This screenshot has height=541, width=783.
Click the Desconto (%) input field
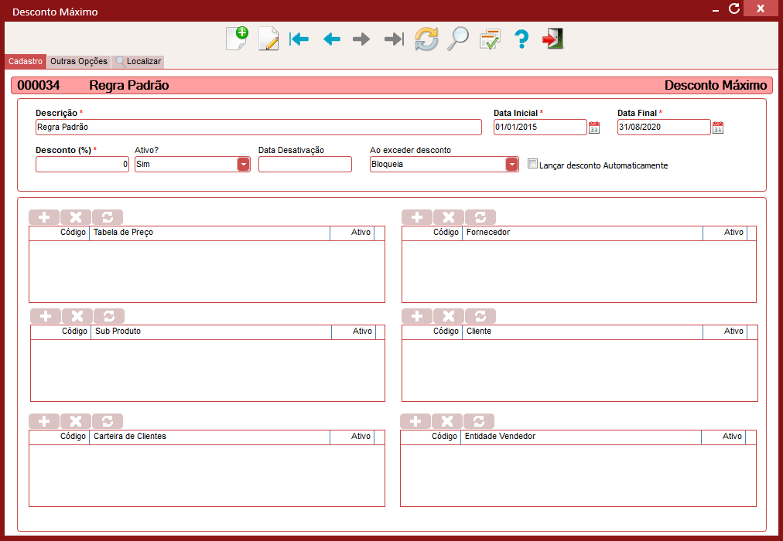[x=82, y=164]
